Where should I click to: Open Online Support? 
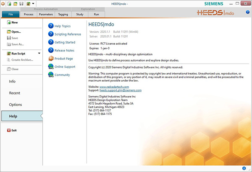click(x=65, y=67)
